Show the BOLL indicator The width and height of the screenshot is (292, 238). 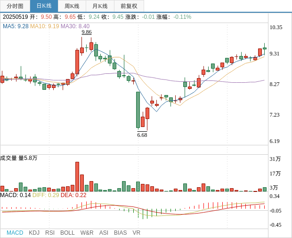tap(67, 233)
